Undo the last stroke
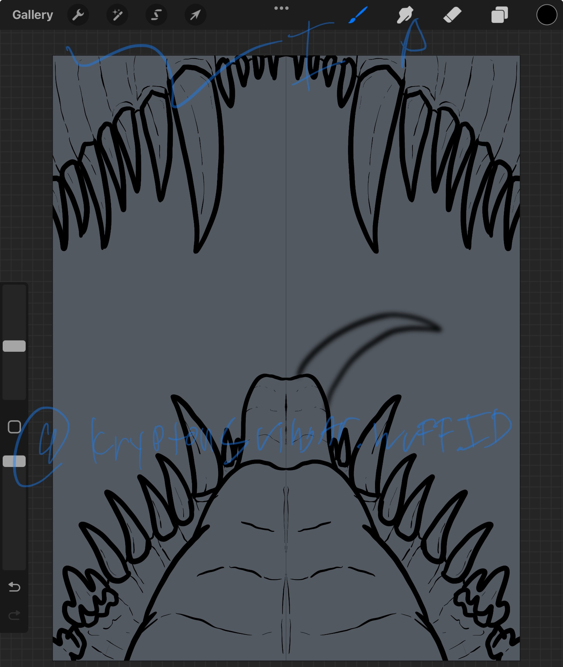The height and width of the screenshot is (667, 563). click(x=14, y=587)
